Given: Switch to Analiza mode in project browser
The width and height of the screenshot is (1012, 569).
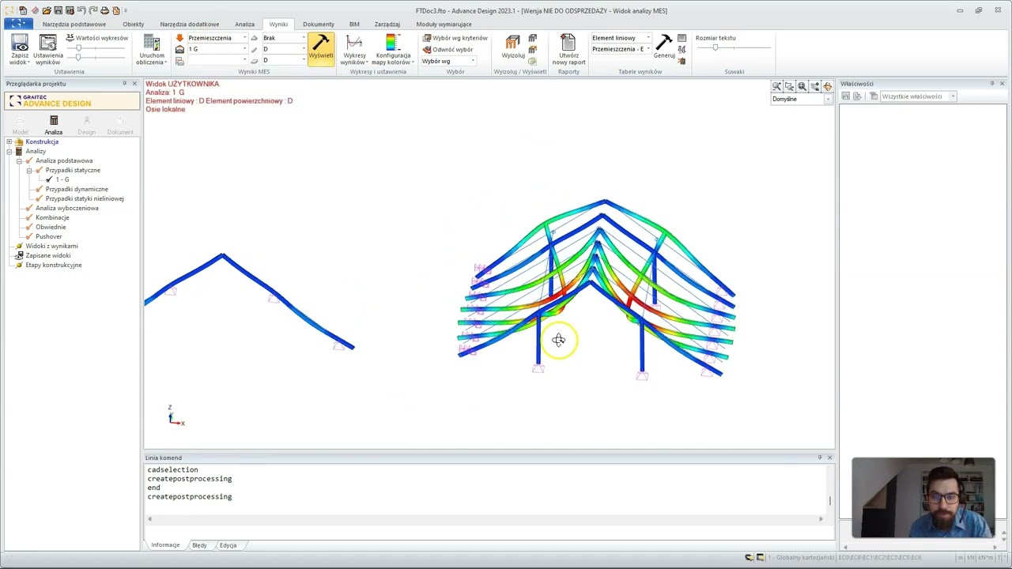Looking at the screenshot, I should pos(53,125).
